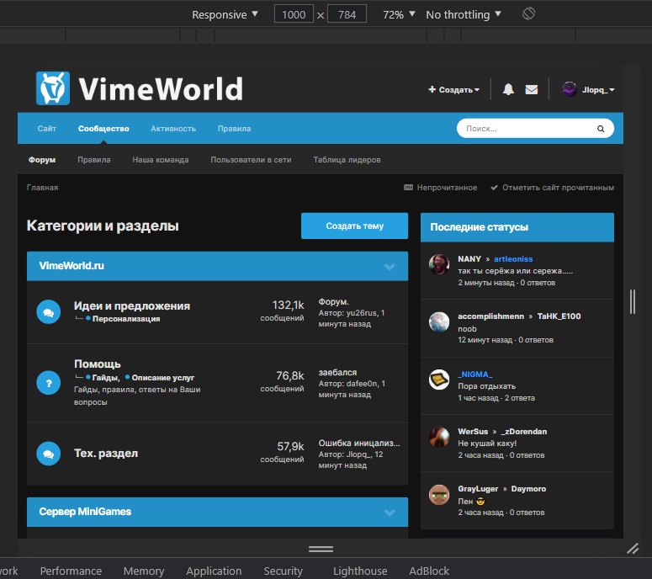Switch to DevTools Lighthouse tab
Screen dimensions: 652x579
click(360, 571)
